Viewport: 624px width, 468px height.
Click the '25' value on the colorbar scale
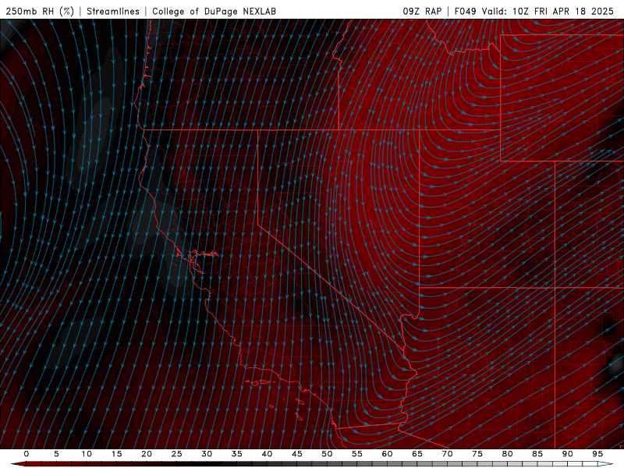(176, 454)
